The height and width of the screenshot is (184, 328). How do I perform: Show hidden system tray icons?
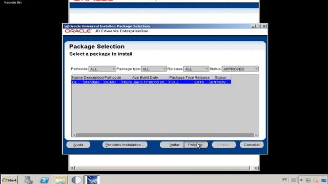(301, 180)
